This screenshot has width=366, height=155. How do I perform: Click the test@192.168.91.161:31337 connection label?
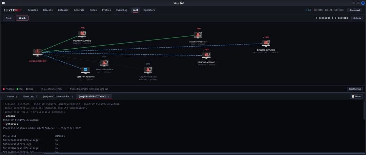(329, 10)
